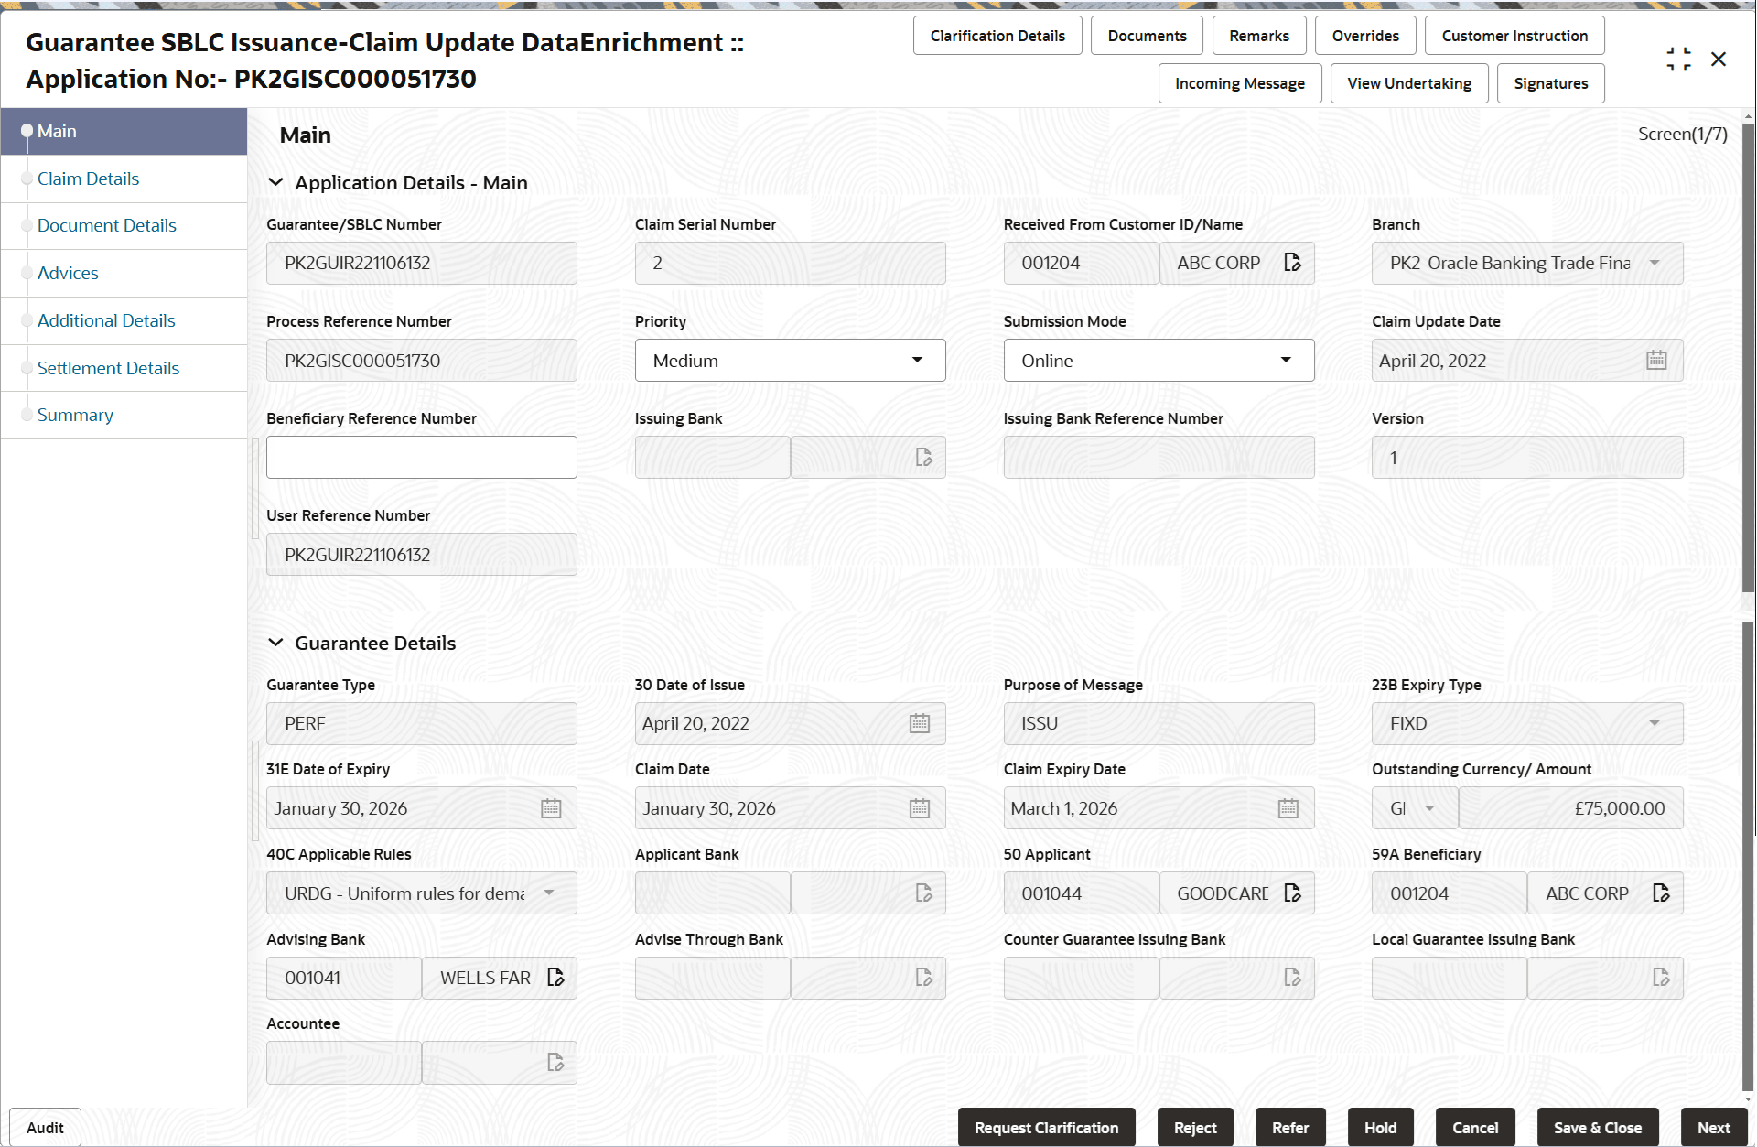Open the 31E Date of Expiry calendar icon
The width and height of the screenshot is (1757, 1147).
[x=551, y=808]
